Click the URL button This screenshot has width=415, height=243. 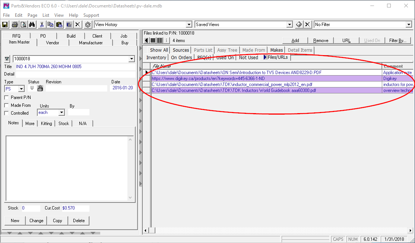[346, 41]
